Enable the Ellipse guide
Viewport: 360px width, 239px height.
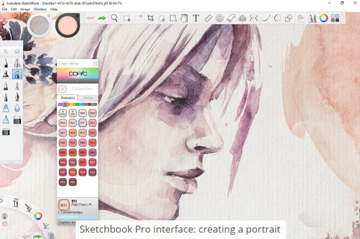point(220,18)
